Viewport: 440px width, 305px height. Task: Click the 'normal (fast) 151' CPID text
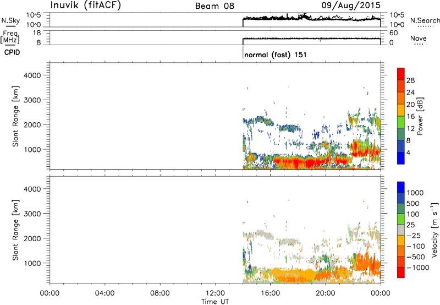[x=276, y=55]
